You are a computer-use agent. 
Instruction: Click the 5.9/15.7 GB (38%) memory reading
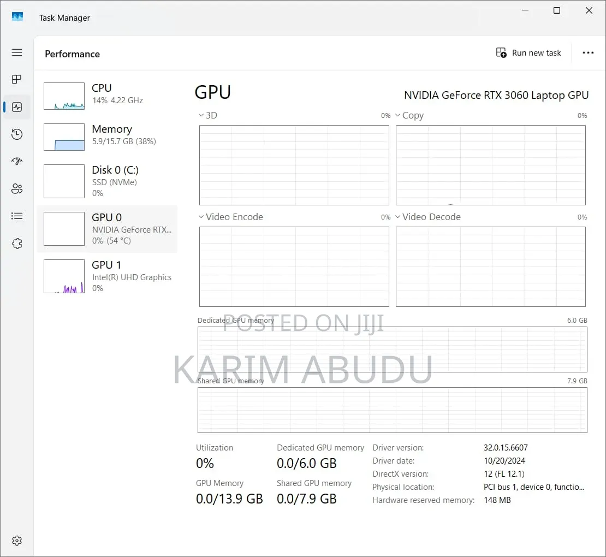[124, 141]
